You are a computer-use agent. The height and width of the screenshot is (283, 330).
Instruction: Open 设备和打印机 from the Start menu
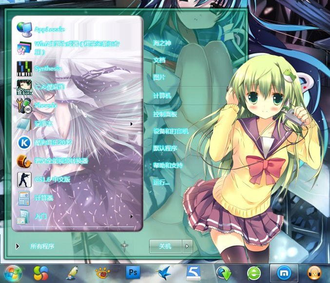coord(171,131)
